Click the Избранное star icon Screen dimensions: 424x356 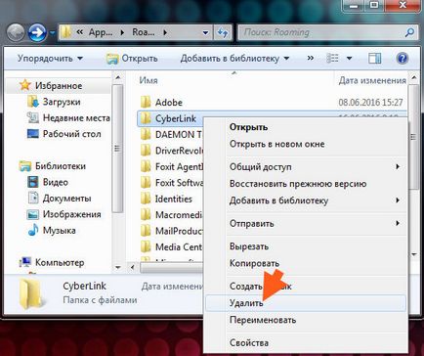pos(25,85)
